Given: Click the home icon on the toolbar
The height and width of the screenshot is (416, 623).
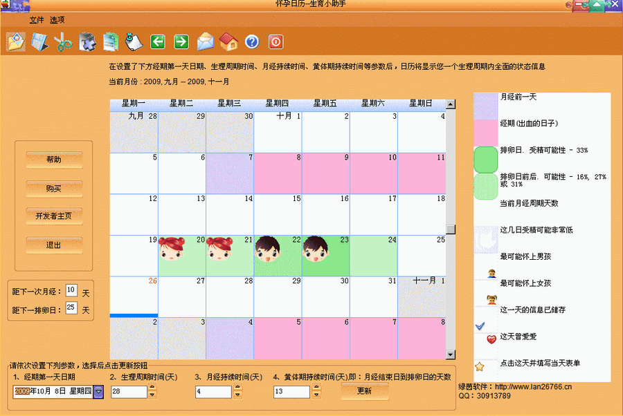Looking at the screenshot, I should coord(228,41).
